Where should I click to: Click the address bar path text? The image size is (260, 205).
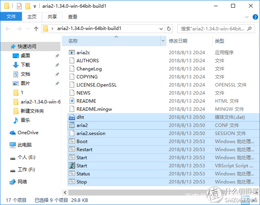coord(89,29)
